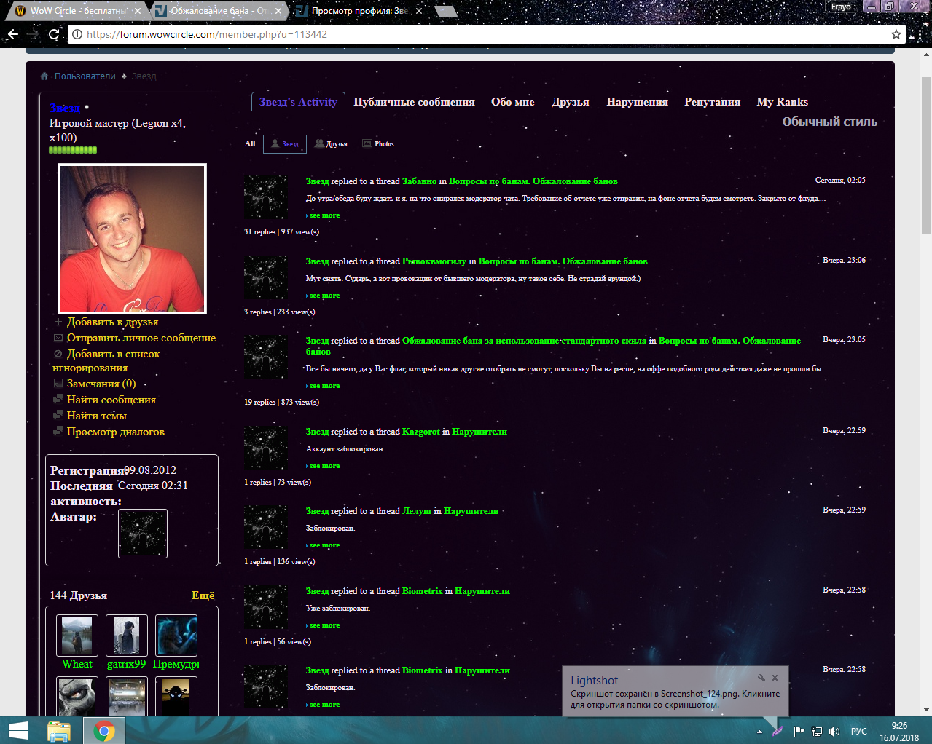
Task: Open File Explorer from the taskbar
Action: tap(59, 730)
